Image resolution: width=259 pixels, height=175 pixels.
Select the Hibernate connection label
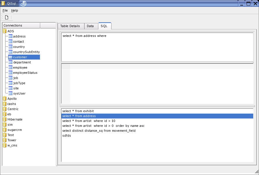click(x=15, y=120)
